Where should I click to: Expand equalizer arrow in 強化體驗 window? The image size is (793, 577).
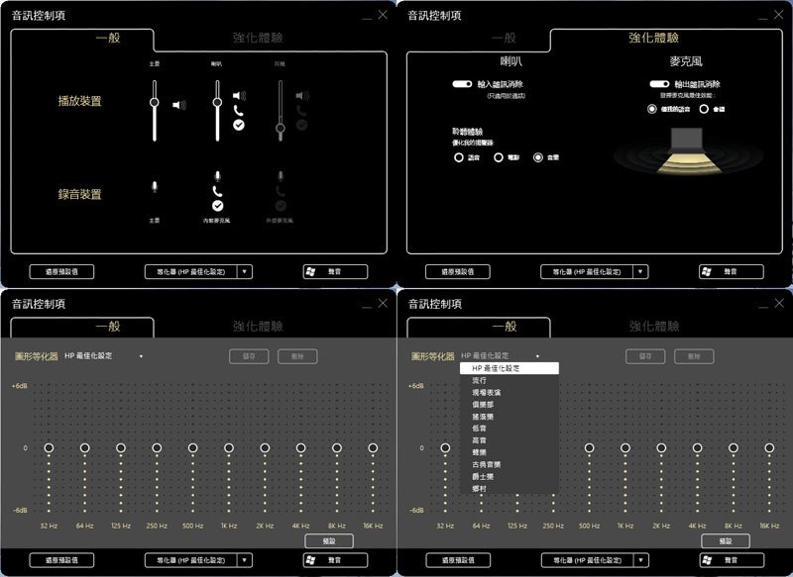click(640, 271)
